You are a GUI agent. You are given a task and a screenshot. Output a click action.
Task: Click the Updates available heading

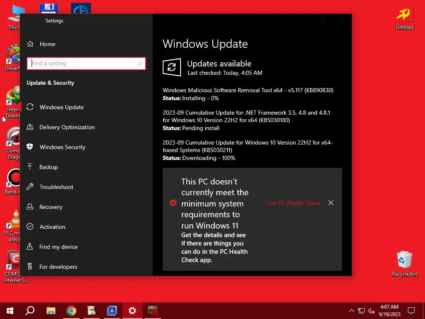[219, 64]
